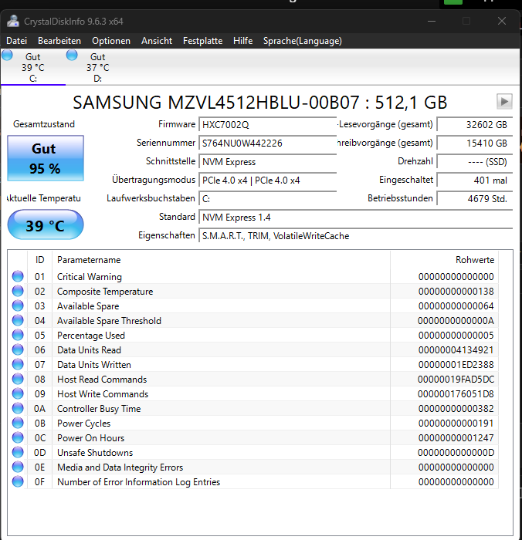Open the Sprache(Language) menu
The width and height of the screenshot is (522, 540).
(303, 41)
